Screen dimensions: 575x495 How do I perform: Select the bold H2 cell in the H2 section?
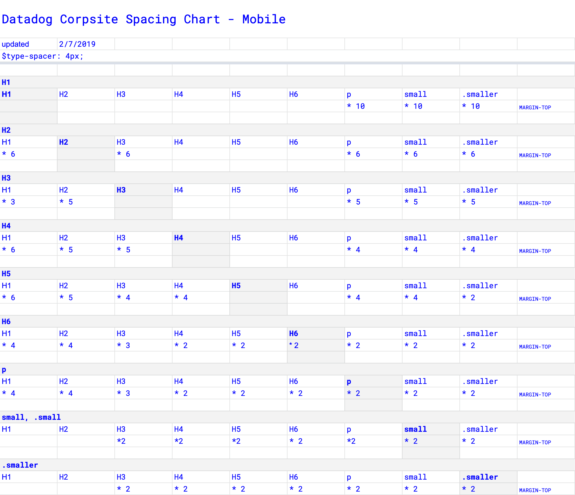(x=86, y=142)
